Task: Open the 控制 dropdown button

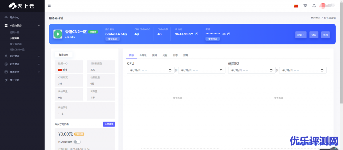Action: point(301,35)
